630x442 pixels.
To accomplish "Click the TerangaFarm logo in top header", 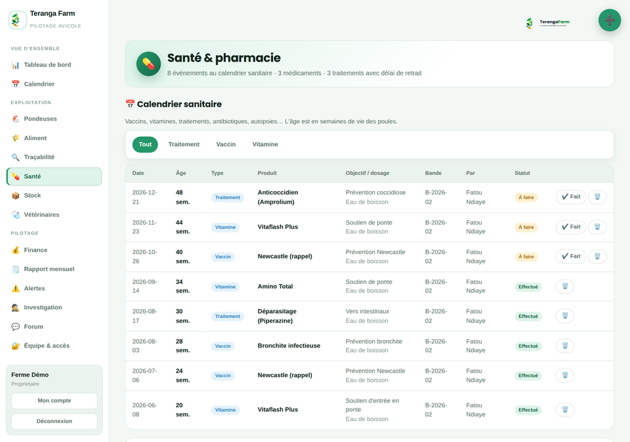I will point(547,23).
